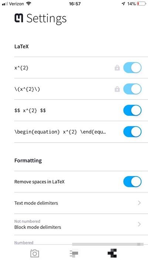Viewport: 148px width, 262px height.
Task: Open Text mode delimiters row
Action: (x=81, y=203)
